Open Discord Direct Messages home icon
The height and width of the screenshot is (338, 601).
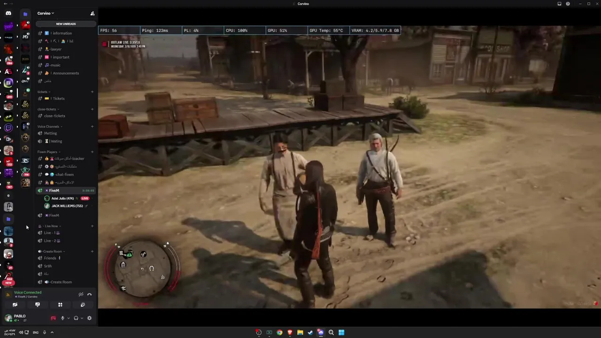click(x=8, y=13)
